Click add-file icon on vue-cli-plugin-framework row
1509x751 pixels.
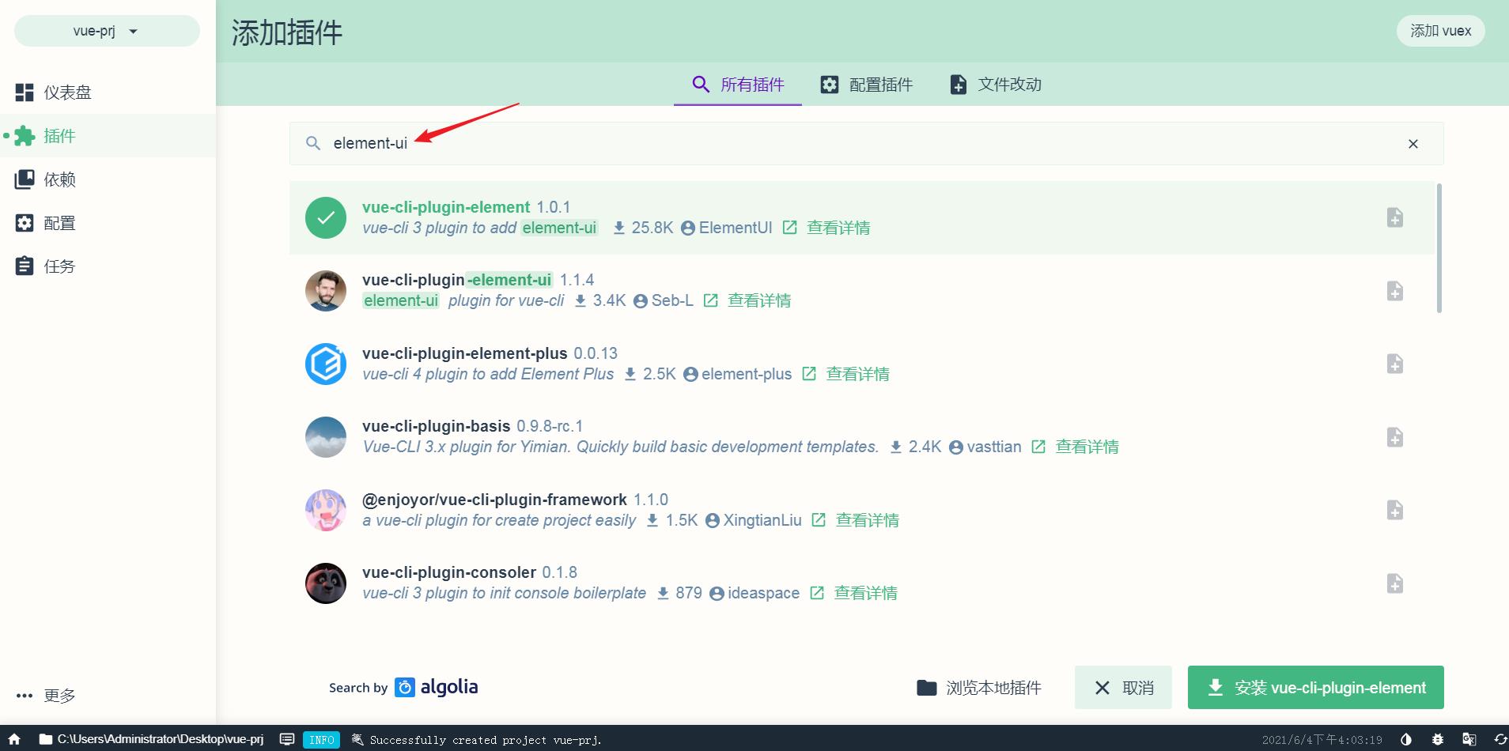pyautogui.click(x=1394, y=510)
